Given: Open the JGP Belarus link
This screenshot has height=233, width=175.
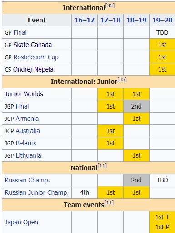Looking at the screenshot, I should [x=26, y=143].
